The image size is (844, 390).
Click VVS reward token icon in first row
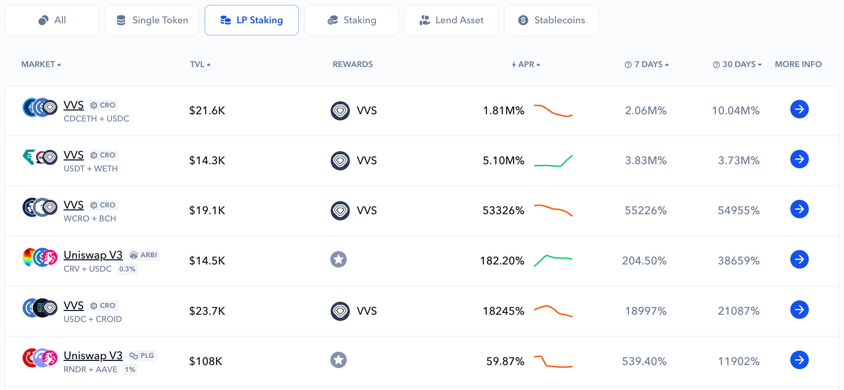click(x=340, y=110)
